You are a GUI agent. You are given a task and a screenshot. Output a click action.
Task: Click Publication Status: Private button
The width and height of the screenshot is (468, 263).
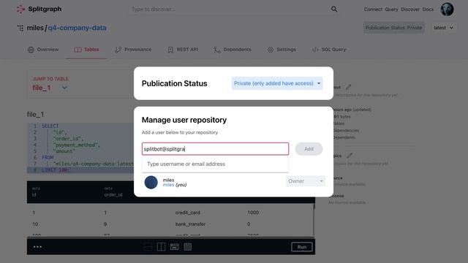pos(394,28)
